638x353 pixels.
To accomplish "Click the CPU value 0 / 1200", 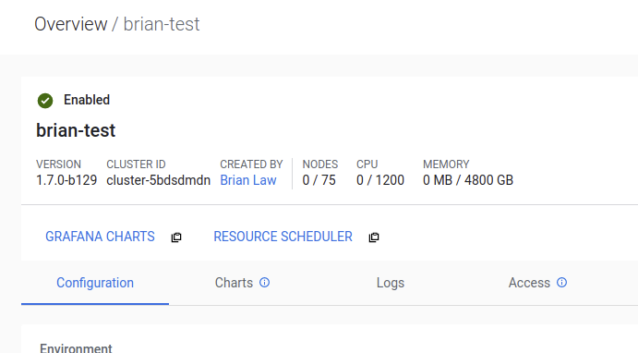I will [x=380, y=180].
